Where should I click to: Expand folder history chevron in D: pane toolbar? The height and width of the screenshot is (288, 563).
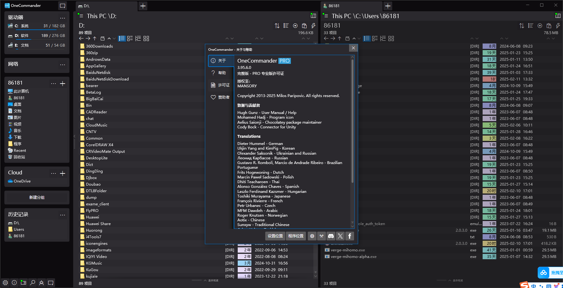tap(114, 39)
